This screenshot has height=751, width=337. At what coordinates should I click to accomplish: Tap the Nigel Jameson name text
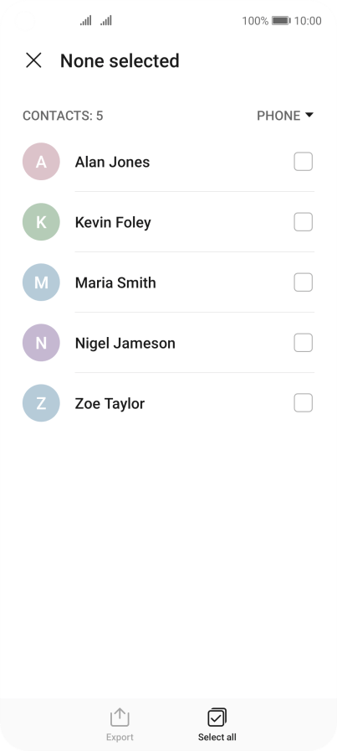tap(125, 344)
